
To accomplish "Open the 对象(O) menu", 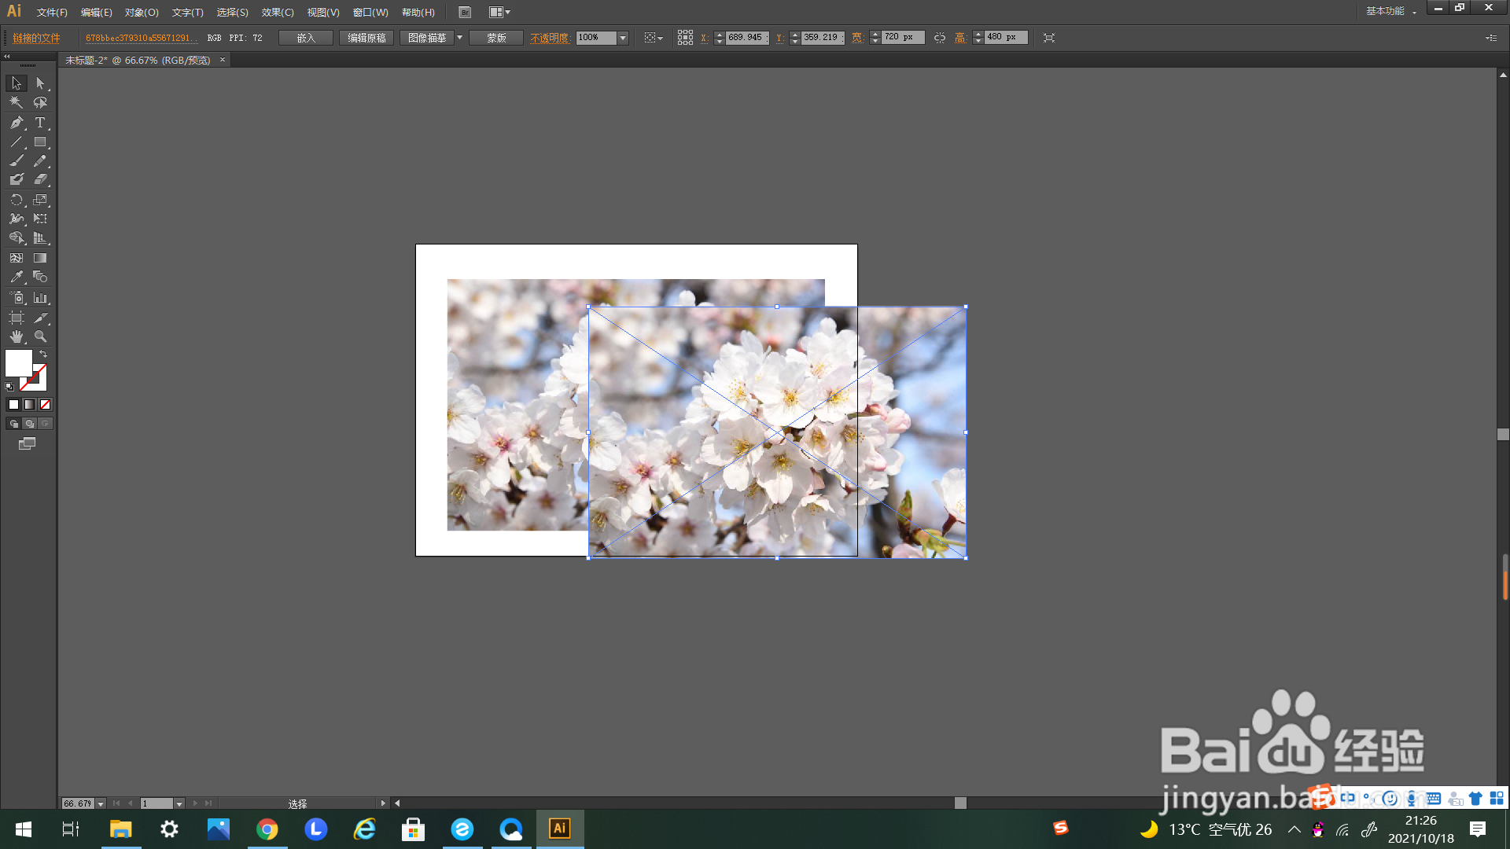I will click(142, 13).
